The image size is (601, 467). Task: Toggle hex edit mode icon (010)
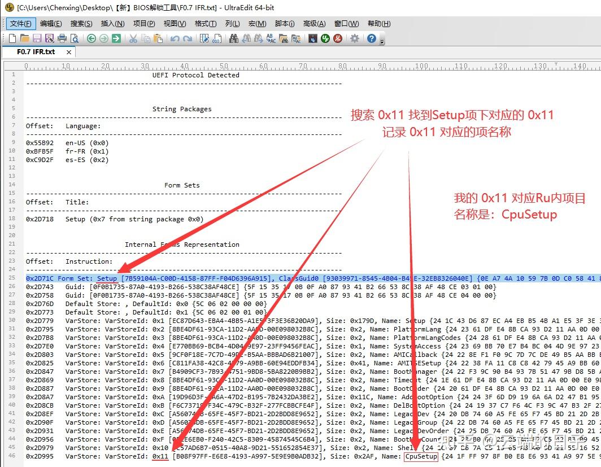pyautogui.click(x=216, y=38)
